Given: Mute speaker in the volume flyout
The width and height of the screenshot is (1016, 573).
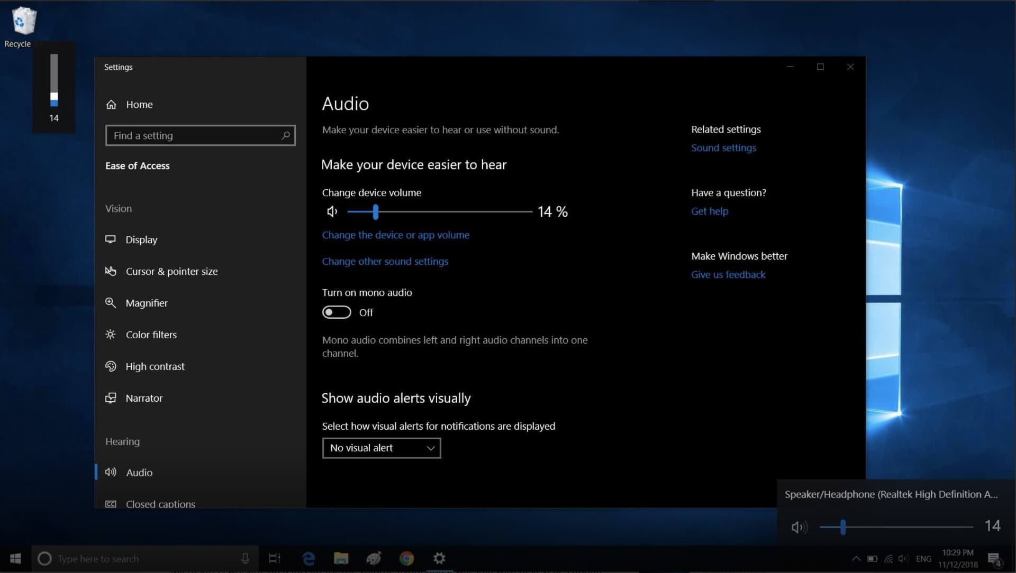Looking at the screenshot, I should (799, 526).
